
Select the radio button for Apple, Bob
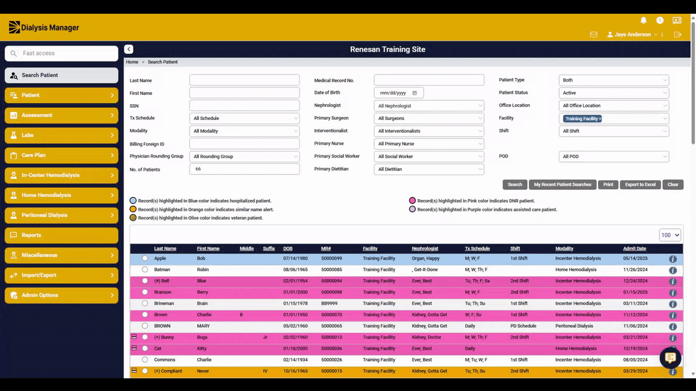tap(145, 258)
